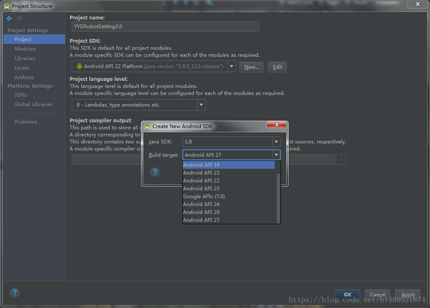430x308 pixels.
Task: Choose Android API 26 build target
Action: click(229, 212)
